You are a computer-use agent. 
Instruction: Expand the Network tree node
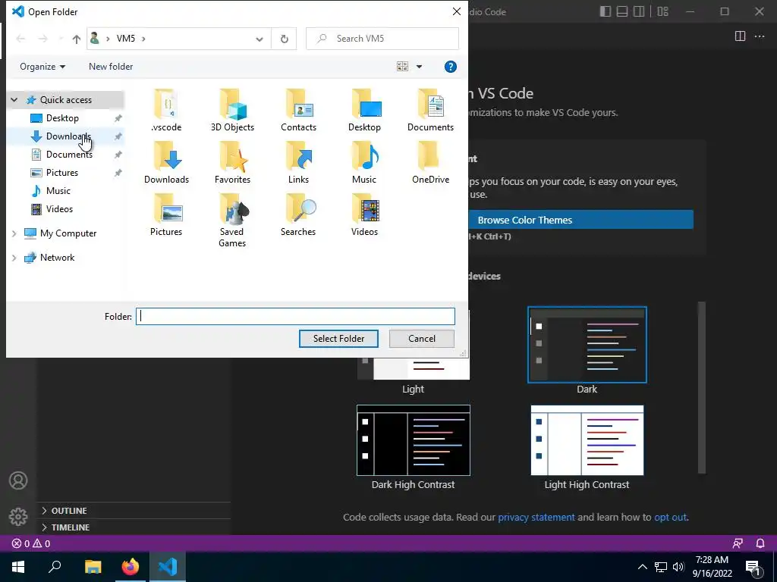pyautogui.click(x=14, y=258)
